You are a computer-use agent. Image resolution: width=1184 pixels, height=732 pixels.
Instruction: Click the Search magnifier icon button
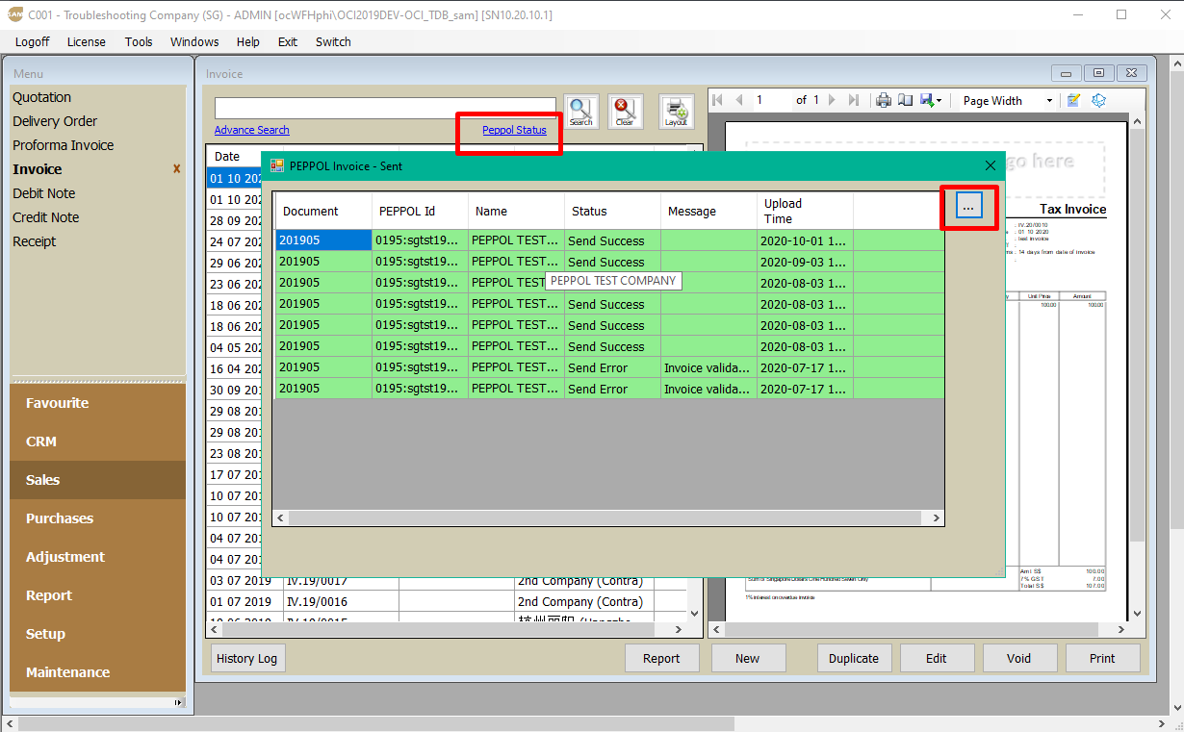click(x=581, y=112)
